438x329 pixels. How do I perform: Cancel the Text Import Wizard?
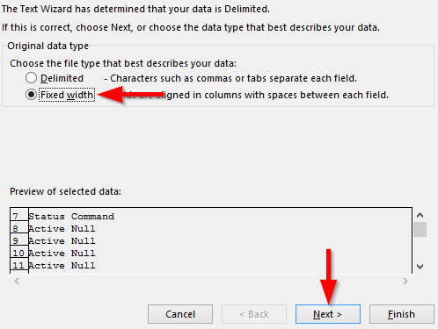point(180,314)
